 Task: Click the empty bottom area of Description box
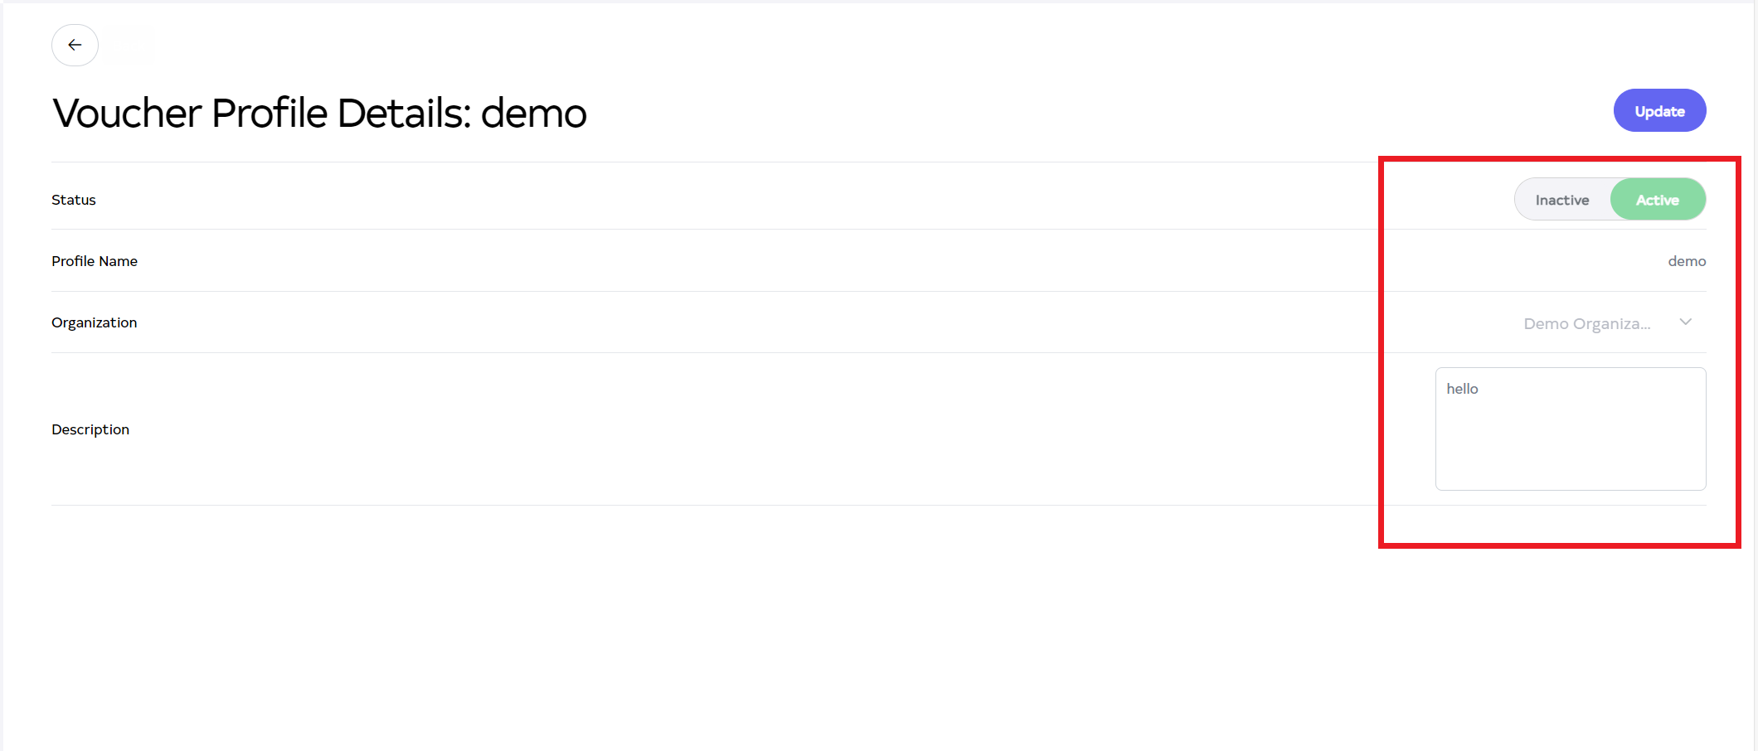(1571, 468)
